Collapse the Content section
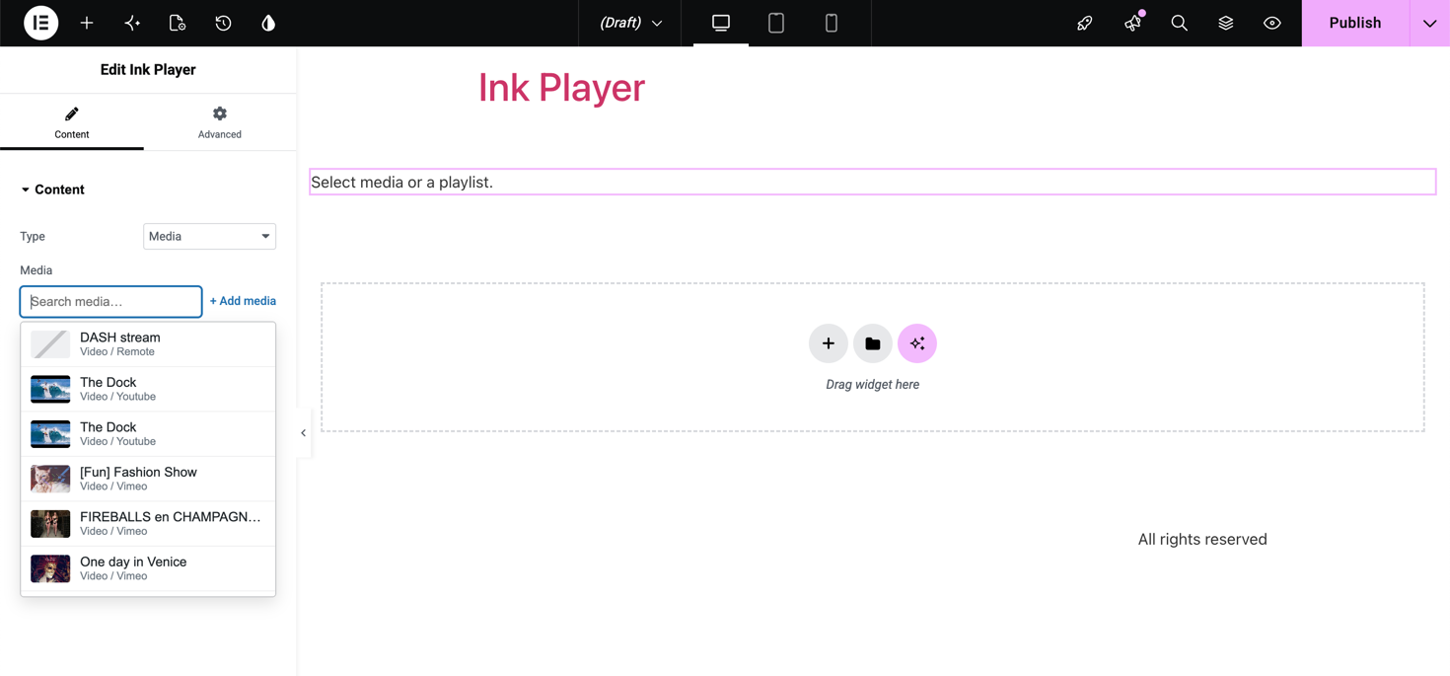 tap(52, 189)
